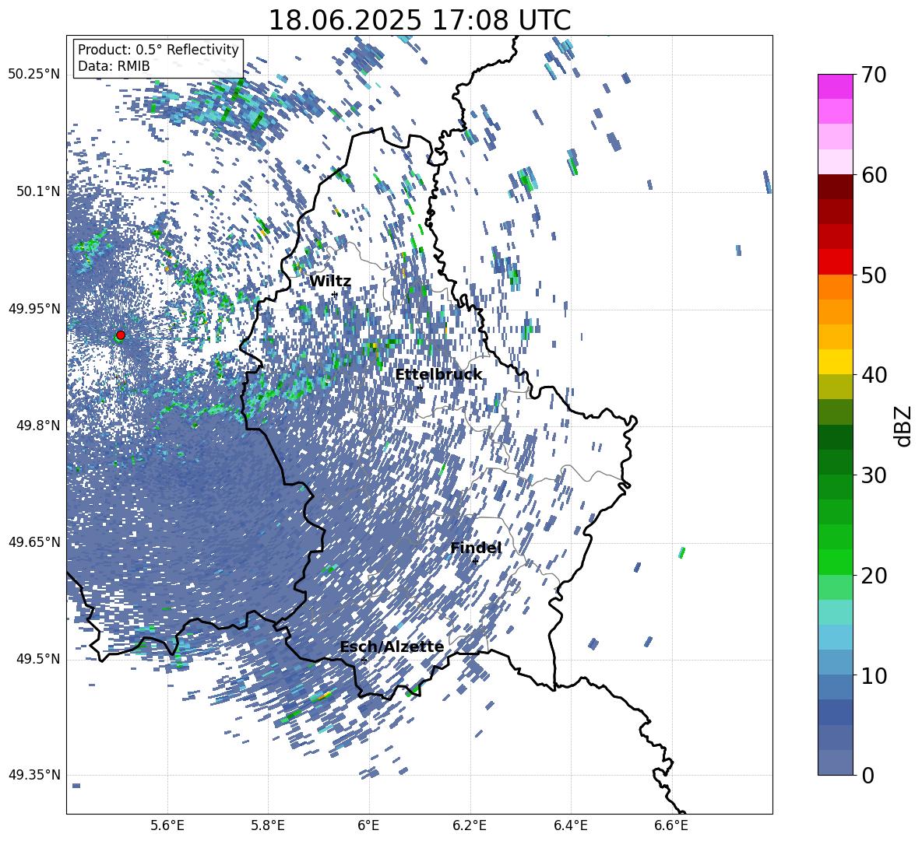
Task: Click the Ettelbruck city label
Action: (438, 375)
